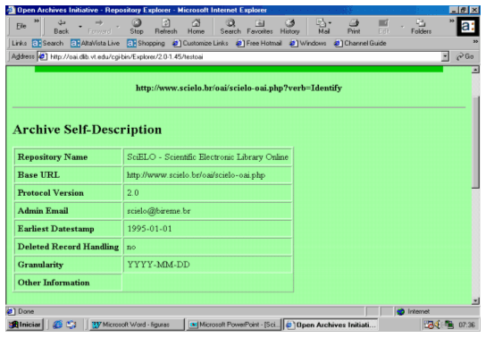Image resolution: width=486 pixels, height=338 pixels.
Task: Click the scielo-oai.php?verb=Identify URL heading
Action: pos(239,88)
